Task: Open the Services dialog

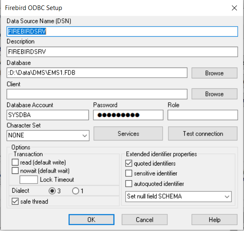Action: (128, 133)
